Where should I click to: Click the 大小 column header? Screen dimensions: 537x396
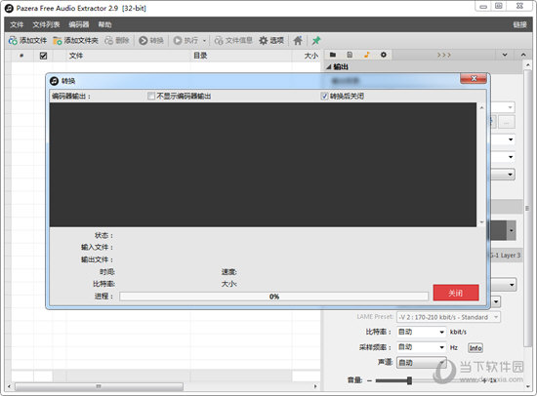(x=310, y=56)
